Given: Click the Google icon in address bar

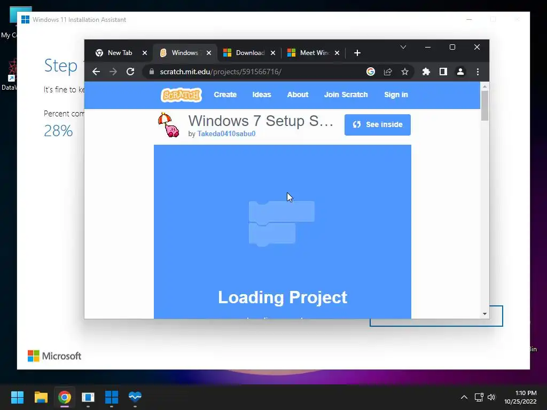Looking at the screenshot, I should coord(371,72).
